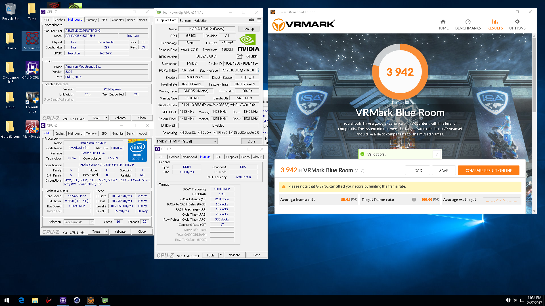Screen dimensions: 545x306
Task: Select Caches tab in Mainboard CPU-Z window
Action: pos(60,20)
